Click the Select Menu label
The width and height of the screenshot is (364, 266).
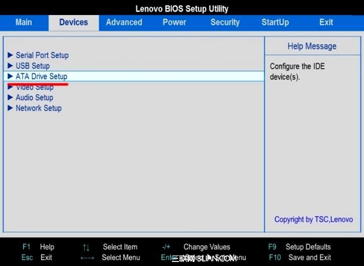pos(121,257)
